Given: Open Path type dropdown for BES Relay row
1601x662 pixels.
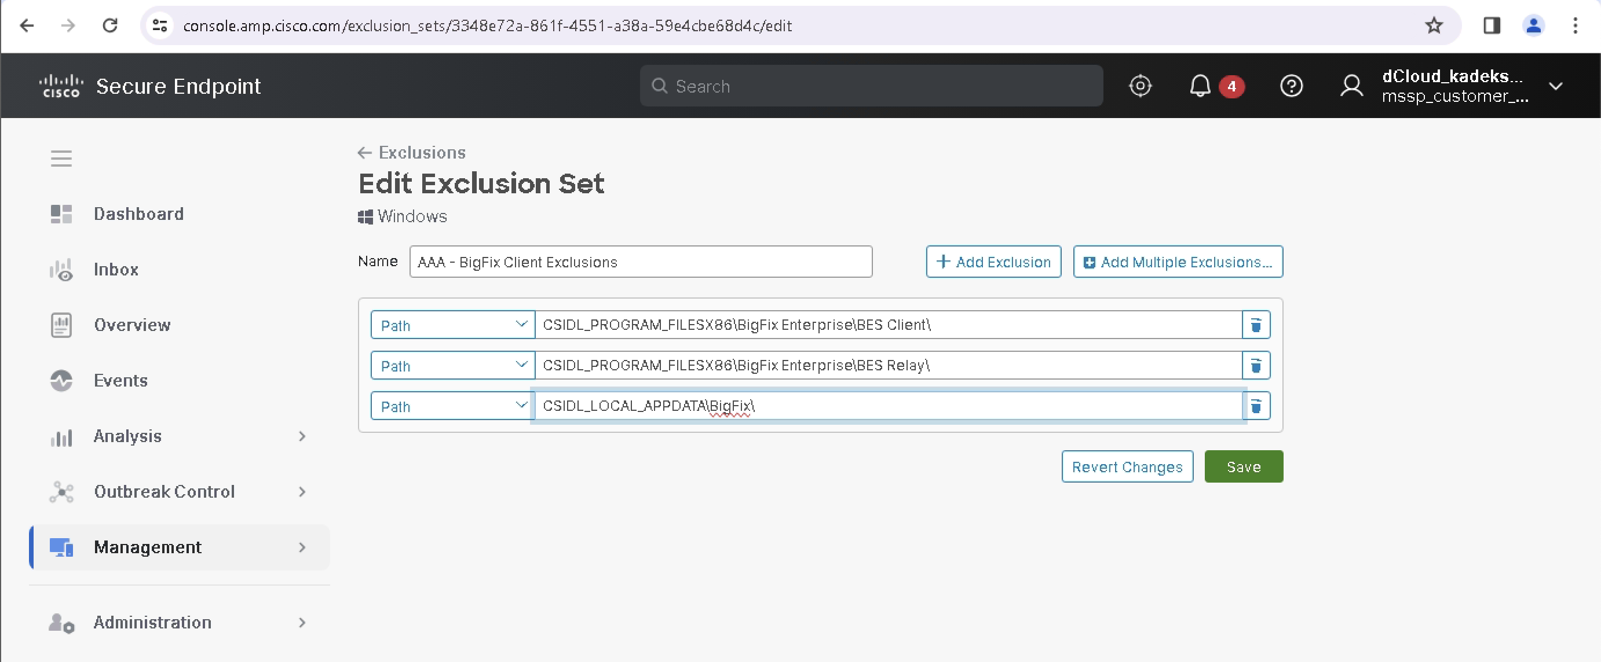Looking at the screenshot, I should (452, 365).
